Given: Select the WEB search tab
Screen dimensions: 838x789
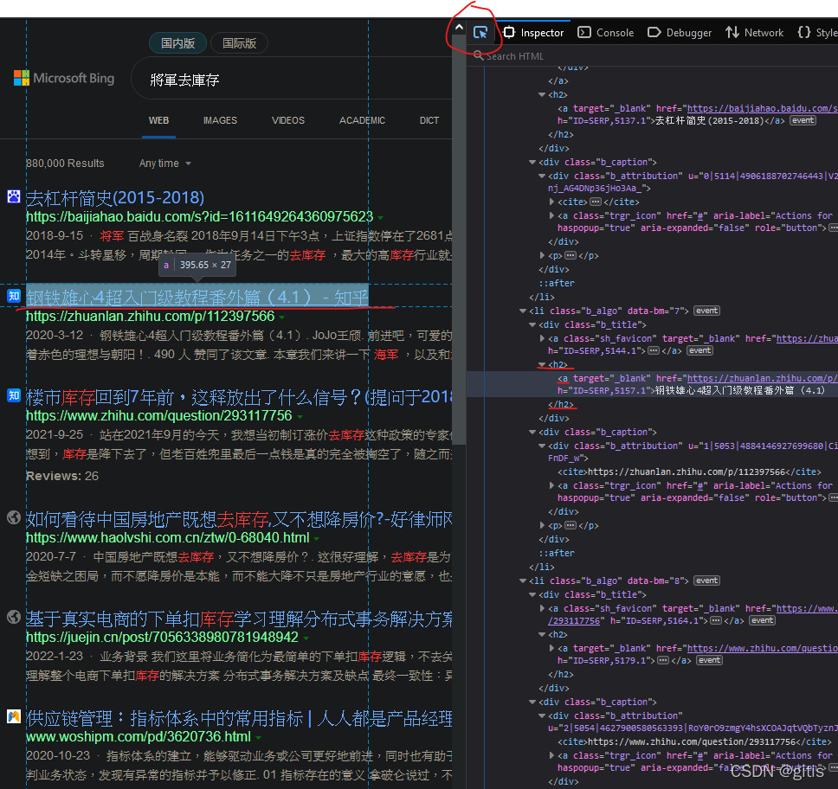Looking at the screenshot, I should (158, 121).
